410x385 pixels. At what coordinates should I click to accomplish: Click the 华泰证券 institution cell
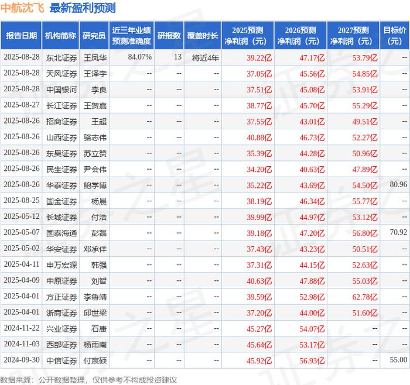point(61,185)
